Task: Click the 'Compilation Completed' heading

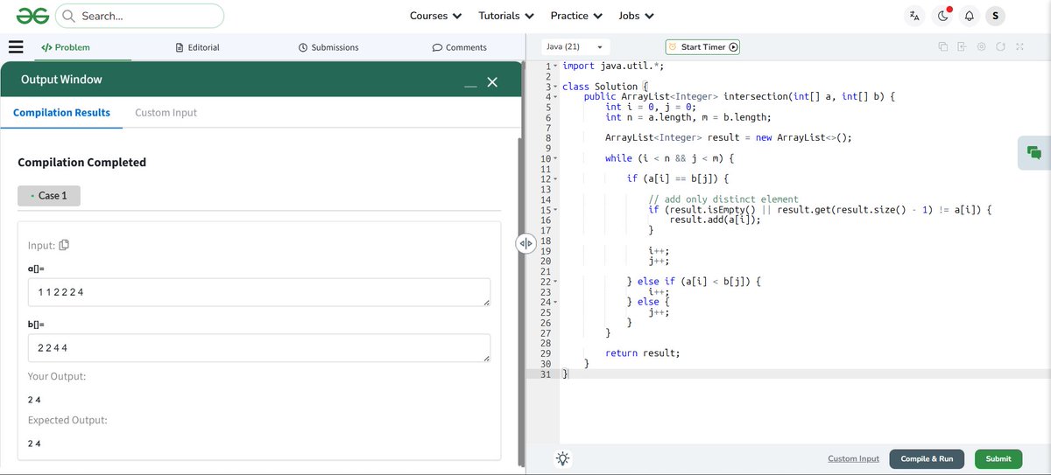Action: (x=82, y=163)
